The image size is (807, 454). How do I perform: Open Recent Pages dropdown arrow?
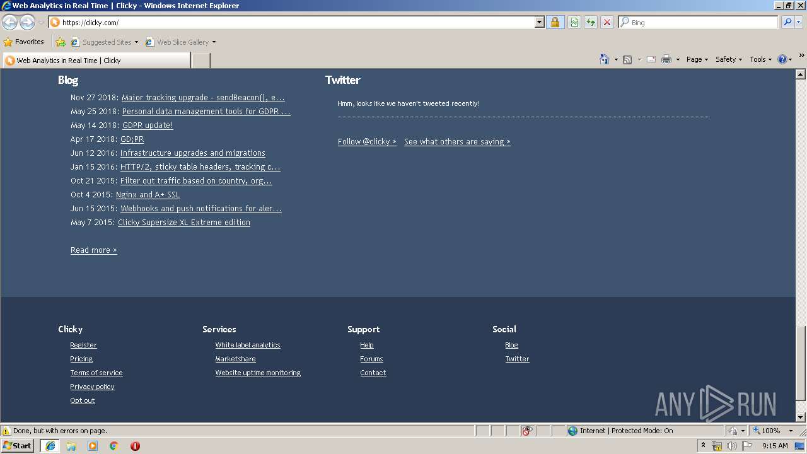(41, 23)
